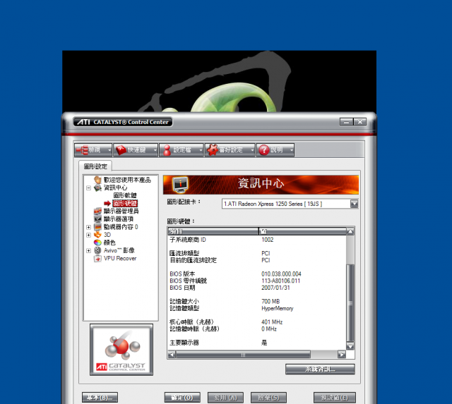This screenshot has width=452, height=404.
Task: Click the horizontal scroll left arrow
Action: point(172,355)
